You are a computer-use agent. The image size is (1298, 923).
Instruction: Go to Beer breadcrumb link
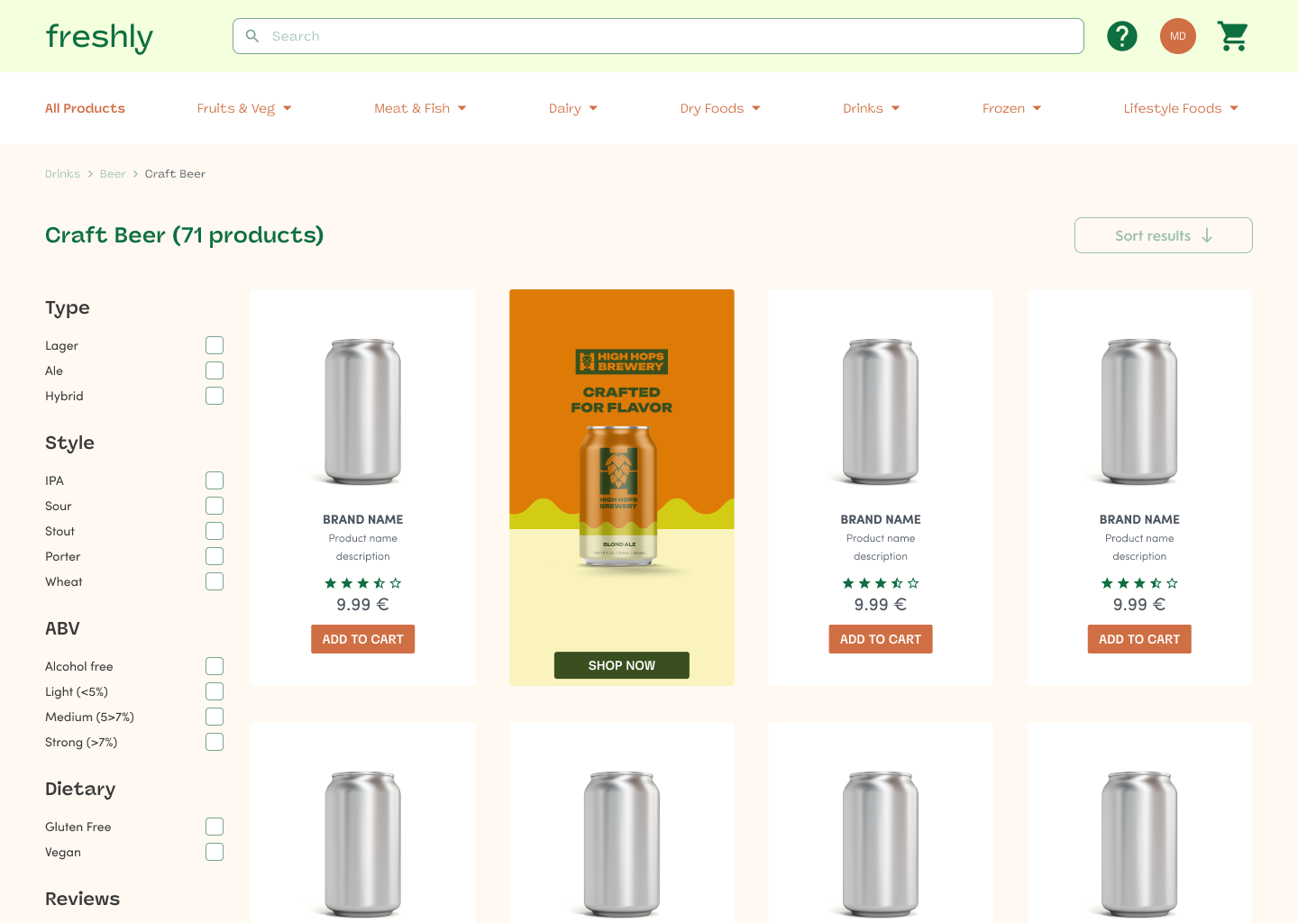[113, 174]
